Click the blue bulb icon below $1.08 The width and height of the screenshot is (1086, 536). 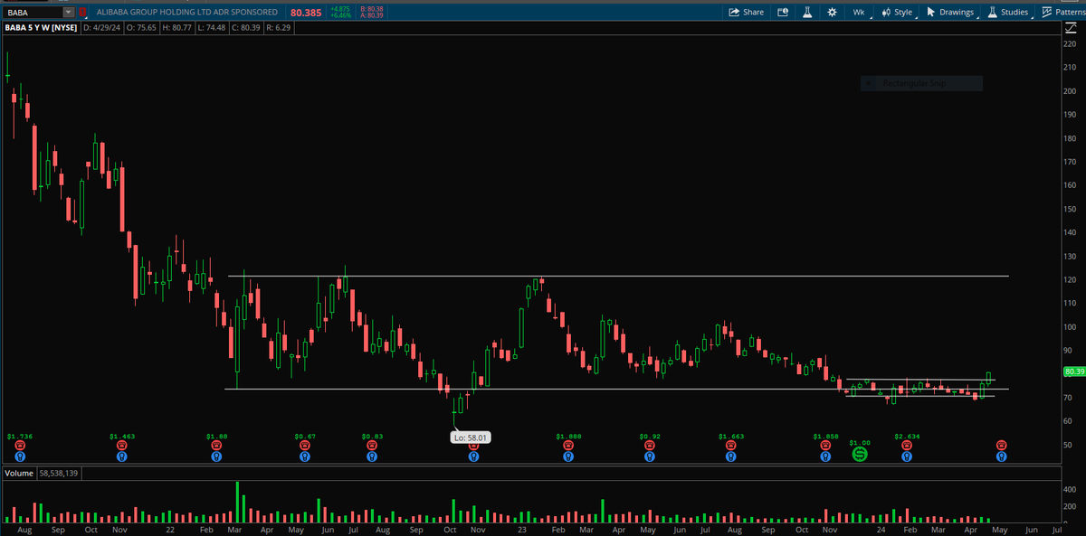point(214,456)
